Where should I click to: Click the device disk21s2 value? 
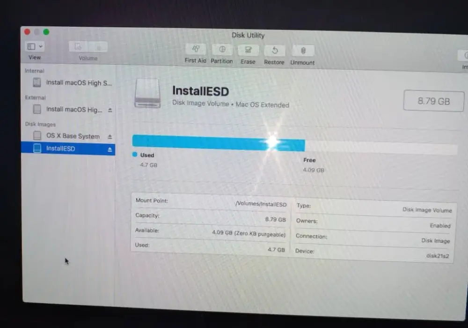point(438,256)
